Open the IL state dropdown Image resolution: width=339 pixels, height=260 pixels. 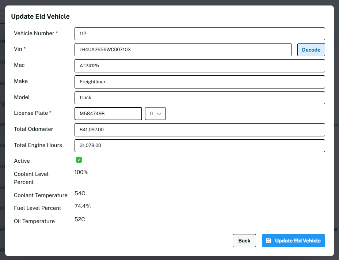point(155,114)
